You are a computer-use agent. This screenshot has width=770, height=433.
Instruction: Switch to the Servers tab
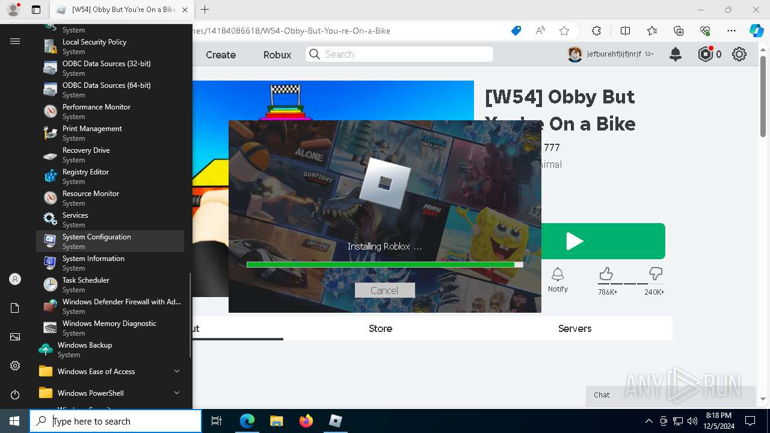click(574, 328)
